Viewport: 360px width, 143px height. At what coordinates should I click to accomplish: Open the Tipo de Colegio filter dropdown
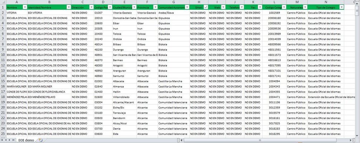tap(342, 8)
